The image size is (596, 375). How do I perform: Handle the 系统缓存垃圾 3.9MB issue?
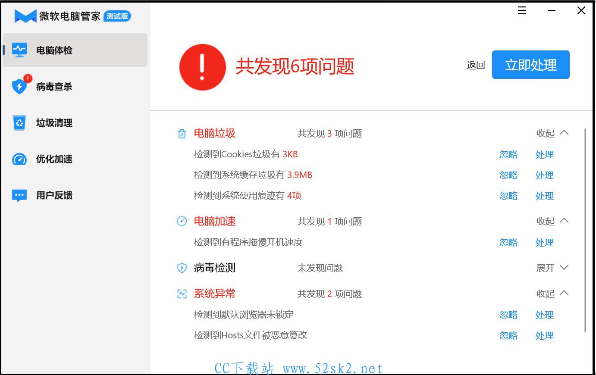(545, 175)
